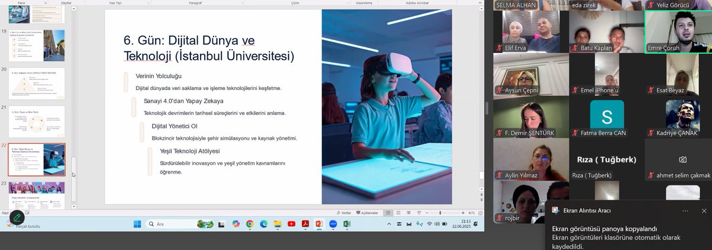Open Google Chrome from the taskbar
Screen dimensions: 712x250
click(250, 224)
